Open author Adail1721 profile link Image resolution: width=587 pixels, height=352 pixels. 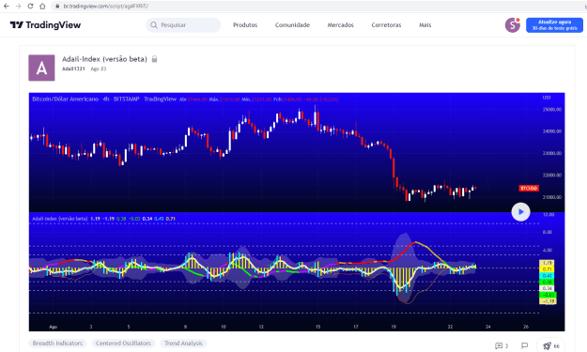point(73,69)
